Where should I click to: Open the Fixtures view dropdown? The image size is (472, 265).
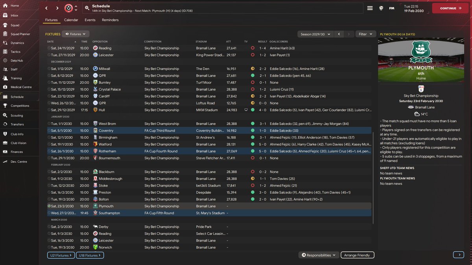76,34
